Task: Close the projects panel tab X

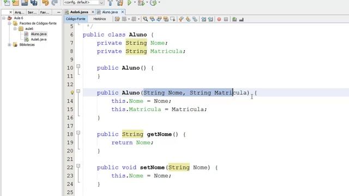Action: pos(10,12)
